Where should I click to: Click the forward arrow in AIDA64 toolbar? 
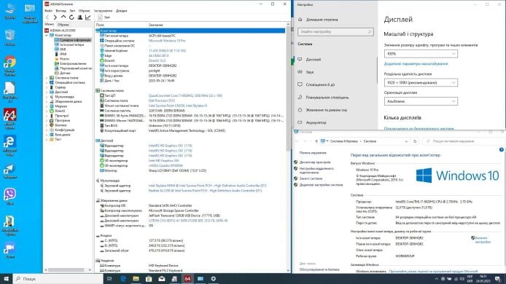(x=55, y=17)
